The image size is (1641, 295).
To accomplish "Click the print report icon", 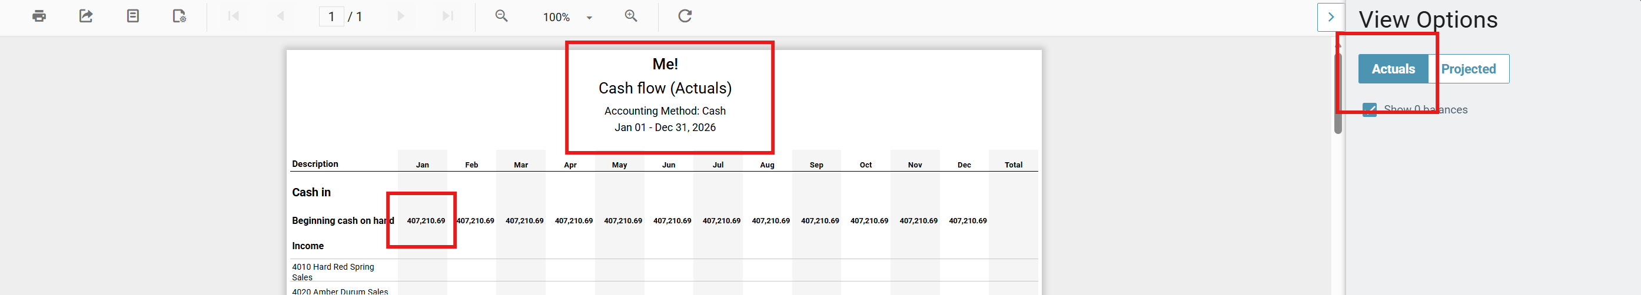I will (39, 16).
